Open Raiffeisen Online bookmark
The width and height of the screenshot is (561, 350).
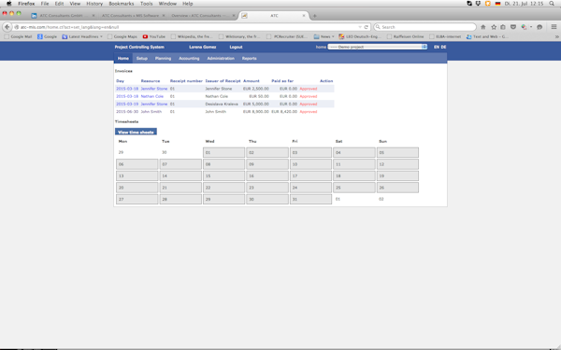coord(406,36)
